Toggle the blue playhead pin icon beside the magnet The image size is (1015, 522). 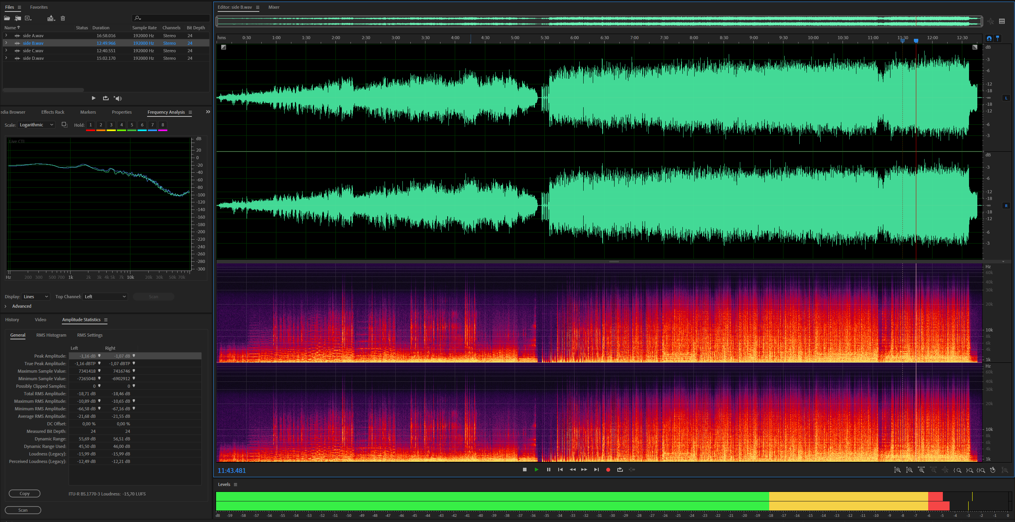coord(998,38)
